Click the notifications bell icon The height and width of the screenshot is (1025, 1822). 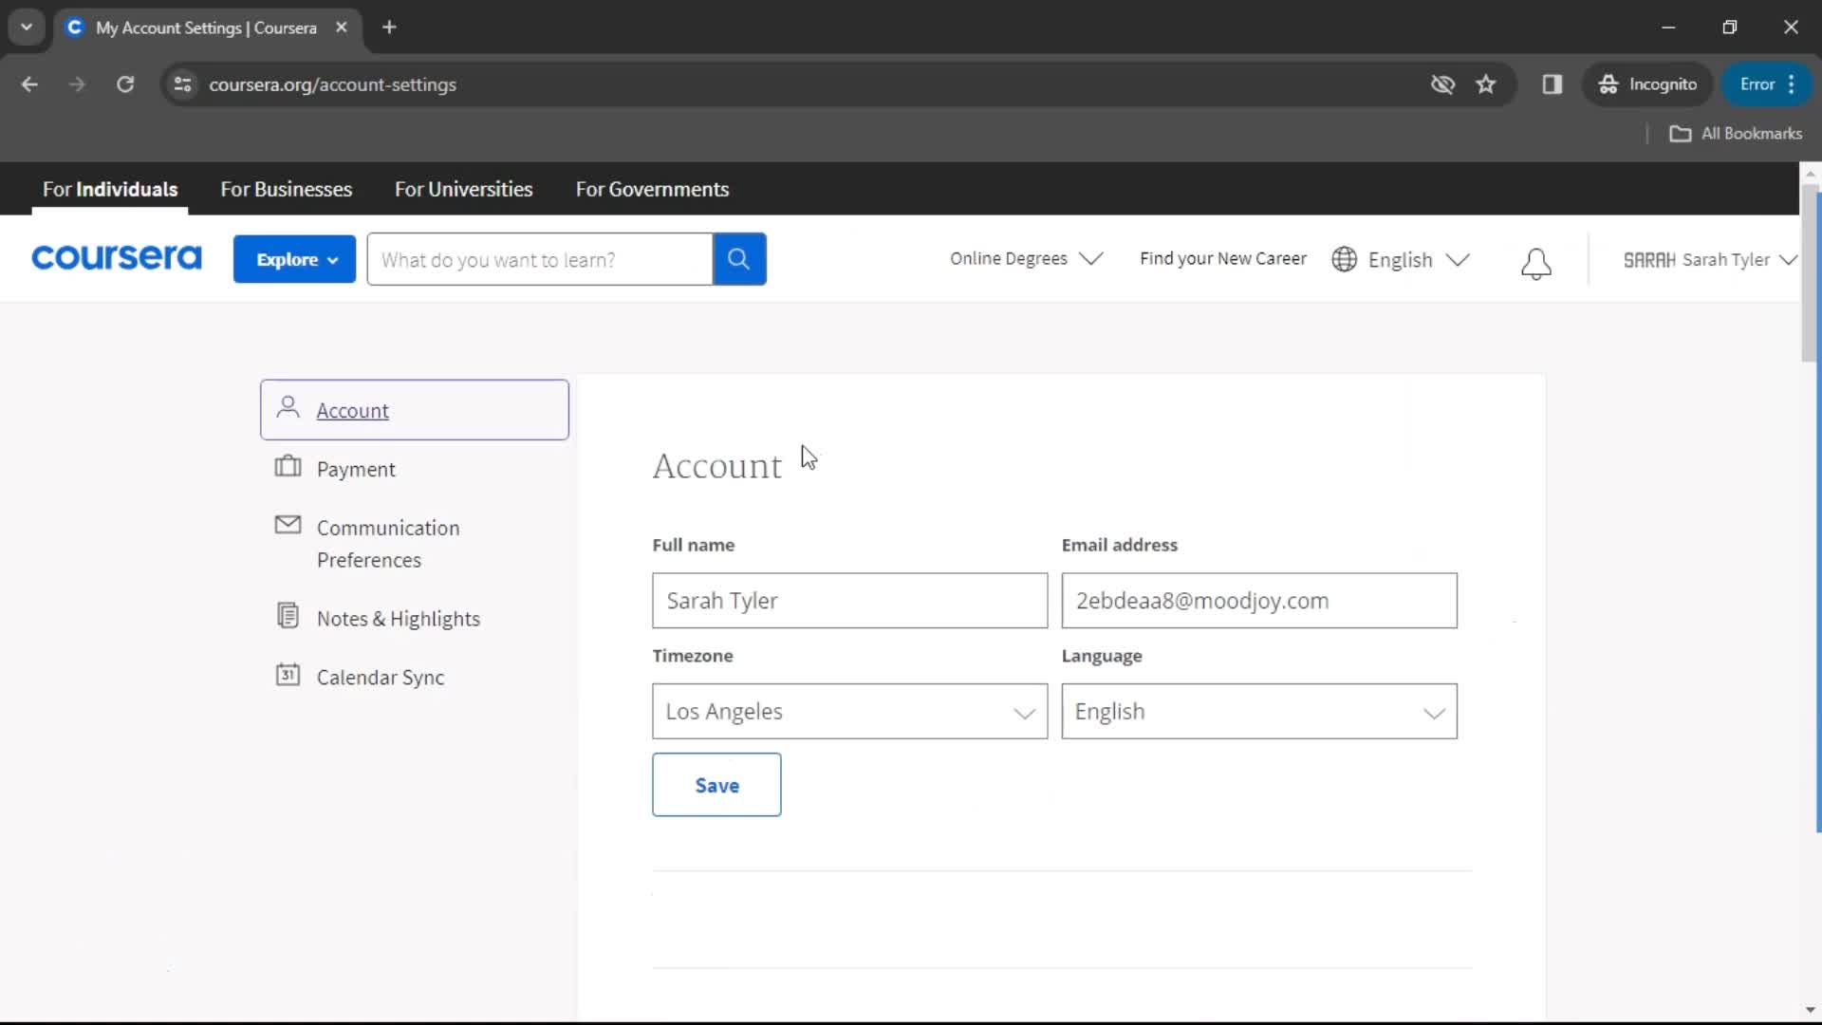coord(1536,259)
